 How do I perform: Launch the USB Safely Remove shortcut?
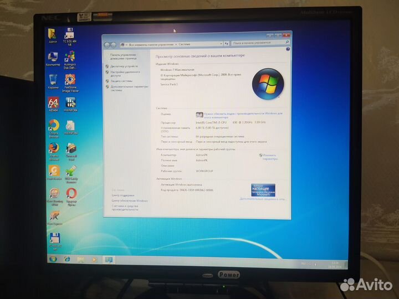(71, 174)
